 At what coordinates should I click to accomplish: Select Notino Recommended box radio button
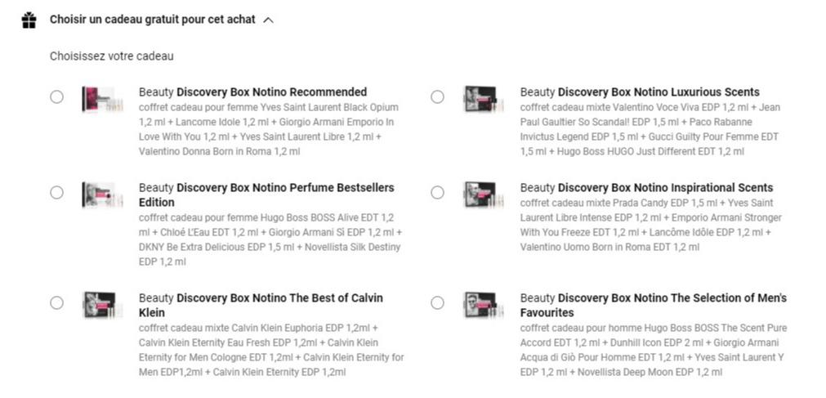pyautogui.click(x=56, y=97)
